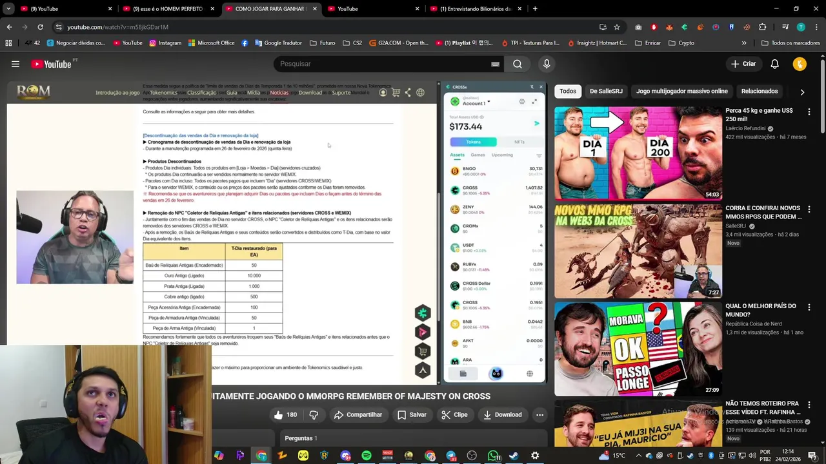Click the browser address bar URL
The image size is (826, 464).
(x=117, y=27)
